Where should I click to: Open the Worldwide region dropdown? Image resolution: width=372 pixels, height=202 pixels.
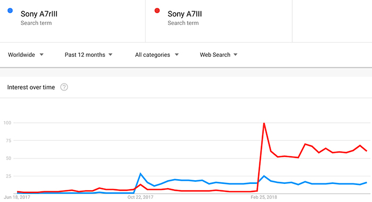(x=26, y=55)
